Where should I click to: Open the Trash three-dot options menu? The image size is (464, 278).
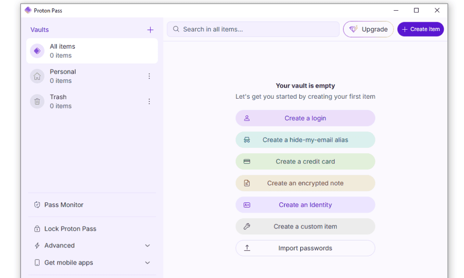point(149,101)
